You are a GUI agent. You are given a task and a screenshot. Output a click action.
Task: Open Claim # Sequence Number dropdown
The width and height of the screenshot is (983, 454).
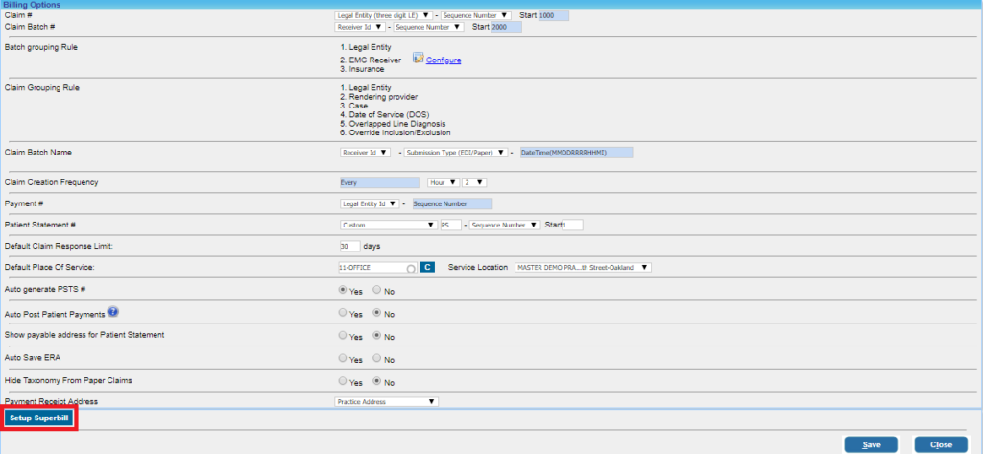pos(476,15)
